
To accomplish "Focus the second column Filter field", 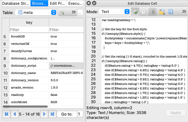I will 66,30.
